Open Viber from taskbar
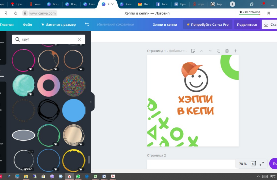 (x=52, y=176)
